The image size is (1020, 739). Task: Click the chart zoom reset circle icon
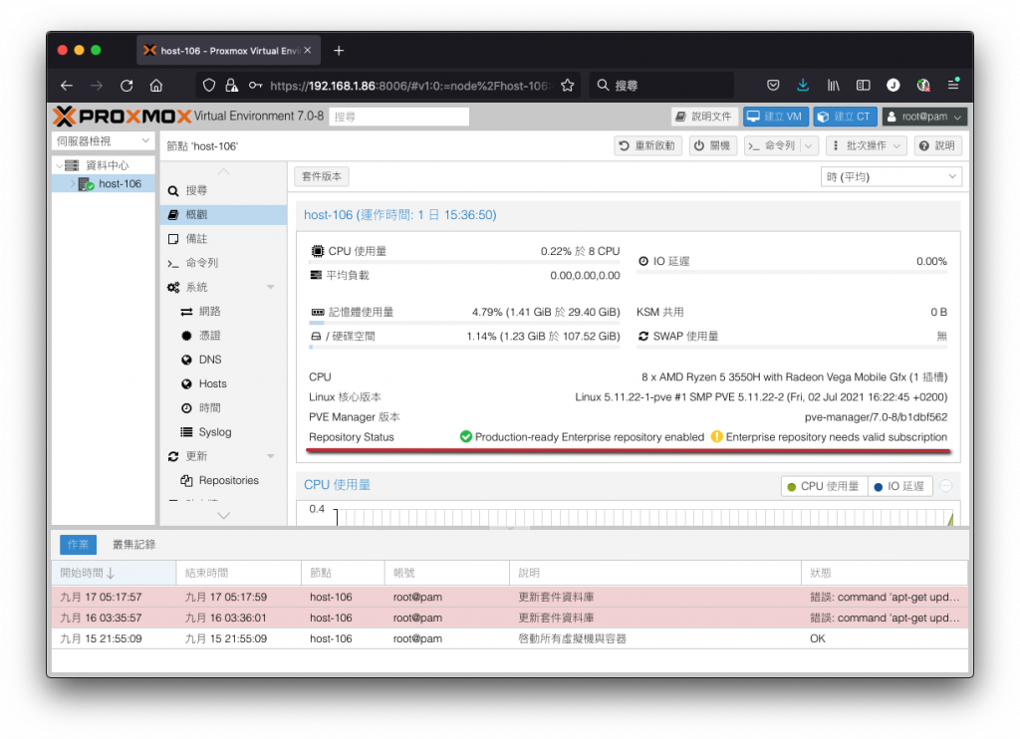coord(946,486)
